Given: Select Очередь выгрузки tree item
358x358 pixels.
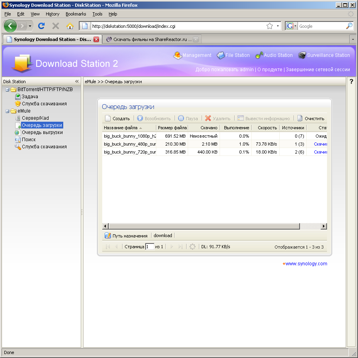Looking at the screenshot, I should click(42, 132).
